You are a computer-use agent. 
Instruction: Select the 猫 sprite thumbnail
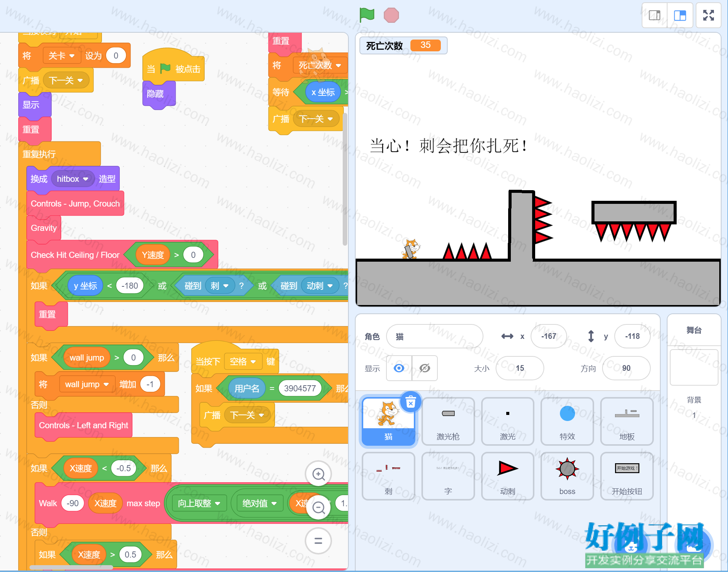click(388, 421)
